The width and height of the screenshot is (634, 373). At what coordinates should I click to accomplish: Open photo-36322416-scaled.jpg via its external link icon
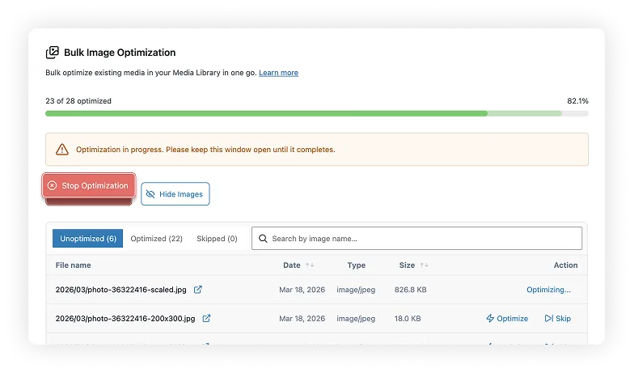point(198,290)
